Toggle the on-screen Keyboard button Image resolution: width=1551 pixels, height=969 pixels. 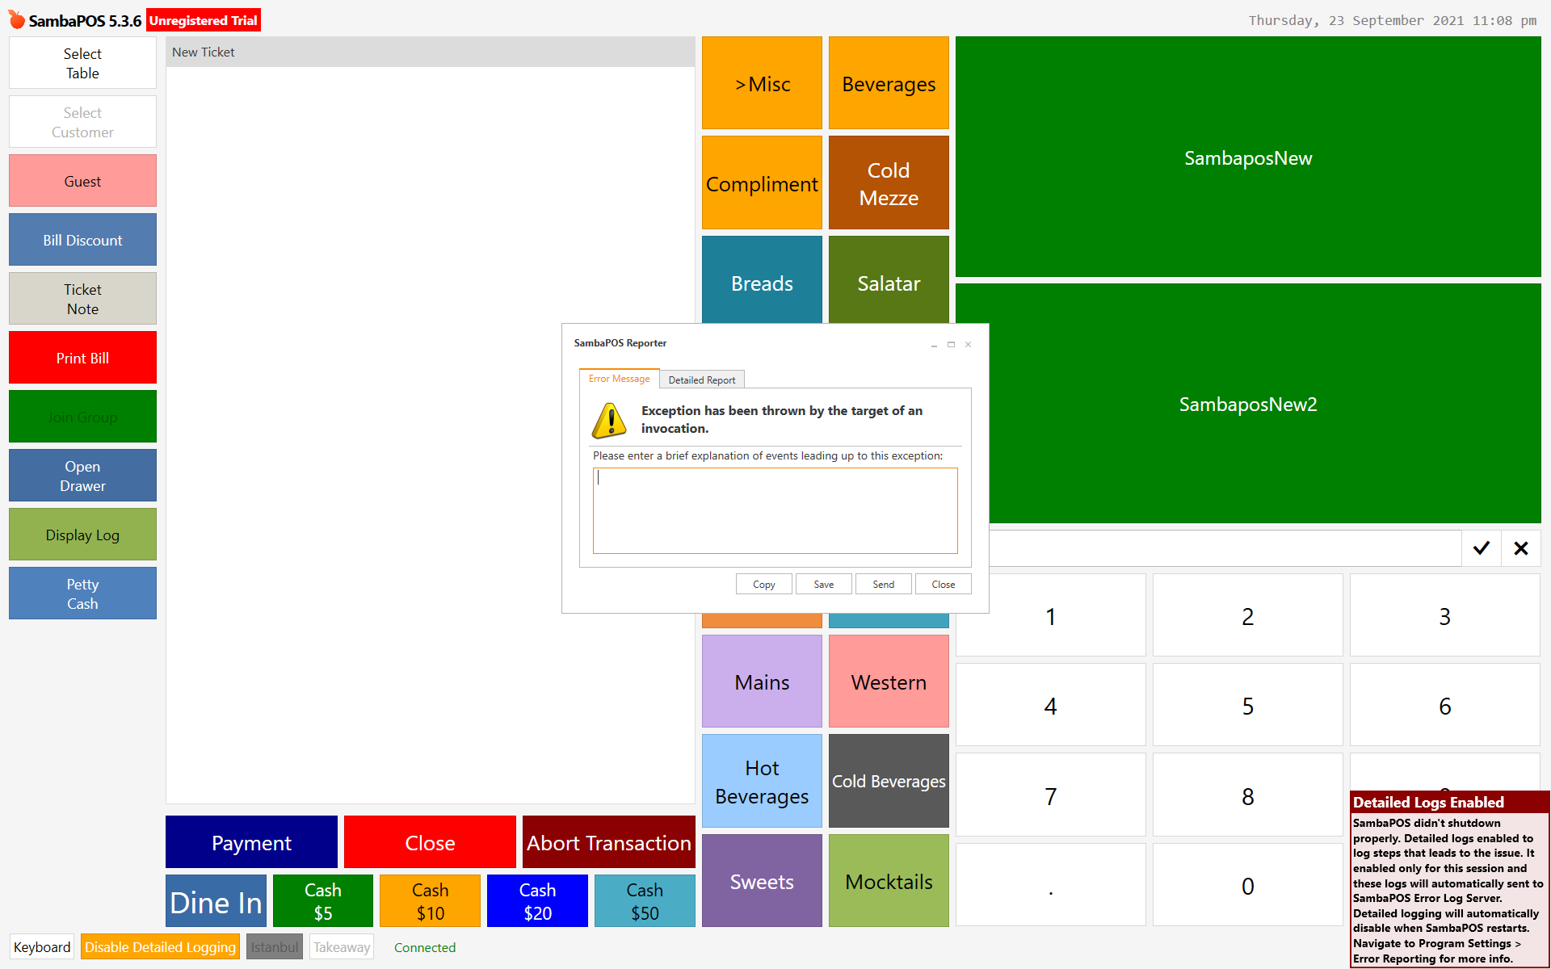pos(42,947)
